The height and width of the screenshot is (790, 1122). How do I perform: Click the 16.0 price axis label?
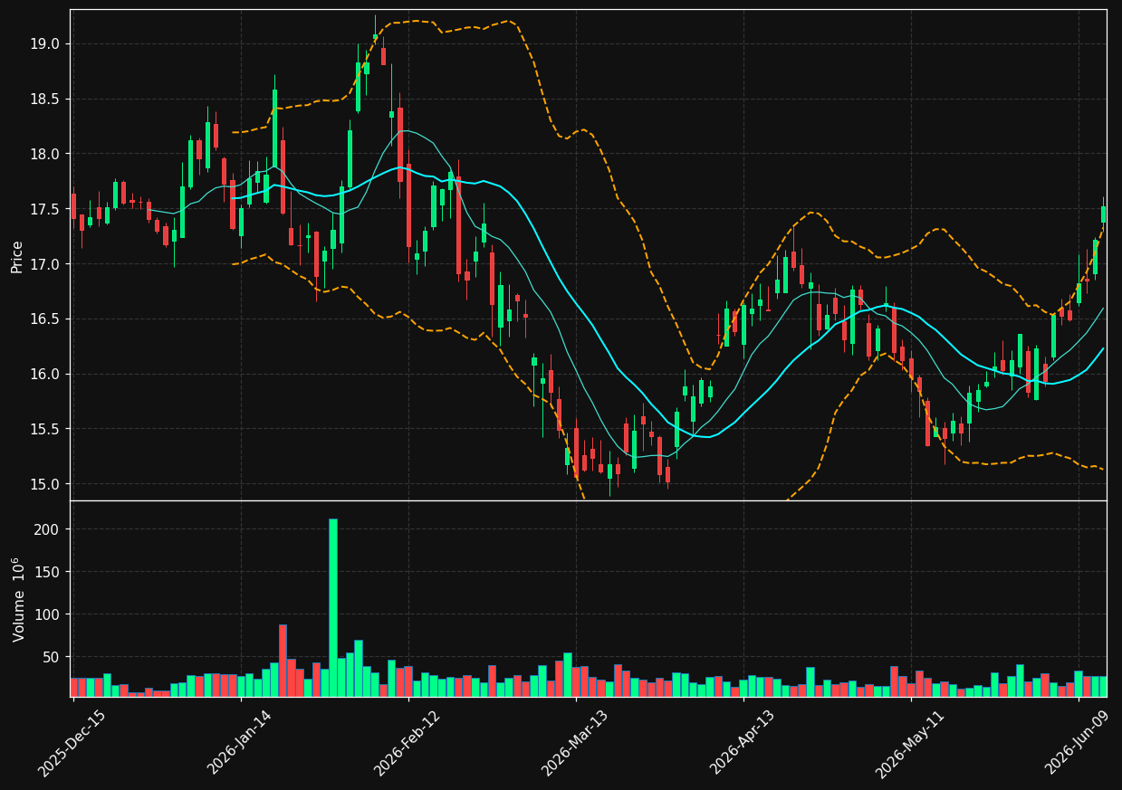click(45, 374)
